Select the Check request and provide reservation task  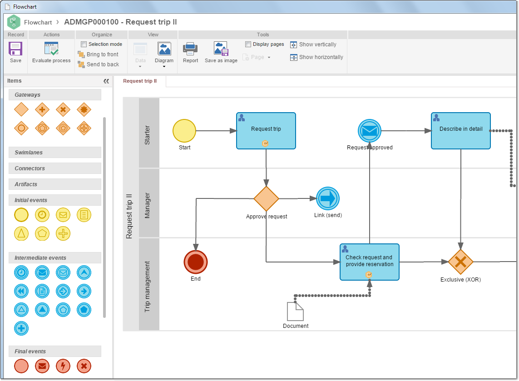pyautogui.click(x=370, y=262)
